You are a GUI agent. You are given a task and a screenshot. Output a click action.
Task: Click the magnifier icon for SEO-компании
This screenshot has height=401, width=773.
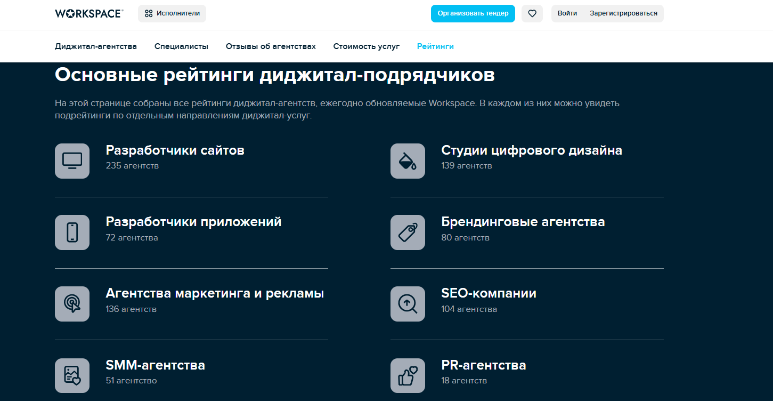[408, 304]
